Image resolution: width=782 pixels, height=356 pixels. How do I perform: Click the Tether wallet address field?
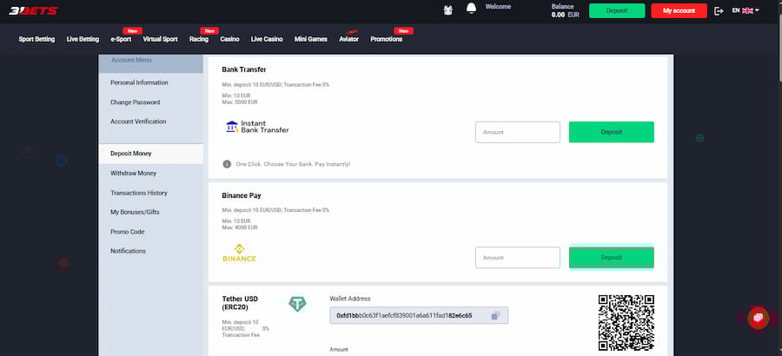pos(419,315)
